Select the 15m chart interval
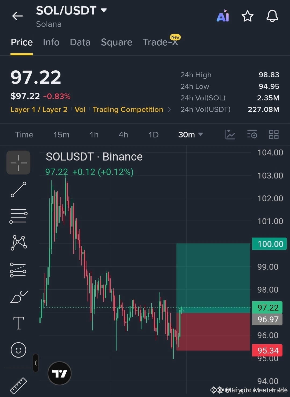Screen dimensions: 290x397 [x=61, y=134]
